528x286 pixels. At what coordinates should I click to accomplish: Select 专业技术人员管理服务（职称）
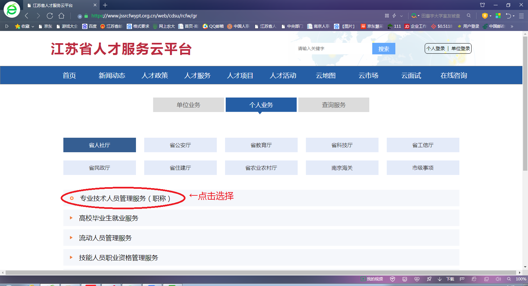coord(125,198)
